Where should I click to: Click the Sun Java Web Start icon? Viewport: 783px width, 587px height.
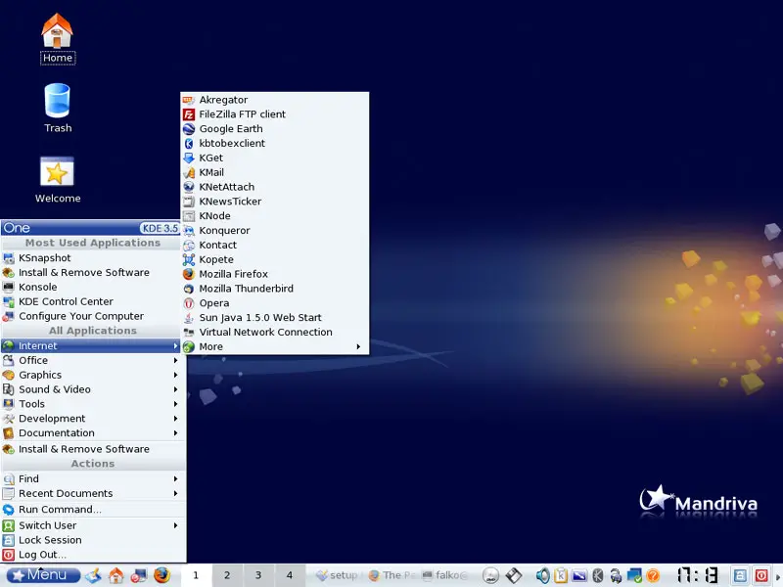pos(189,317)
